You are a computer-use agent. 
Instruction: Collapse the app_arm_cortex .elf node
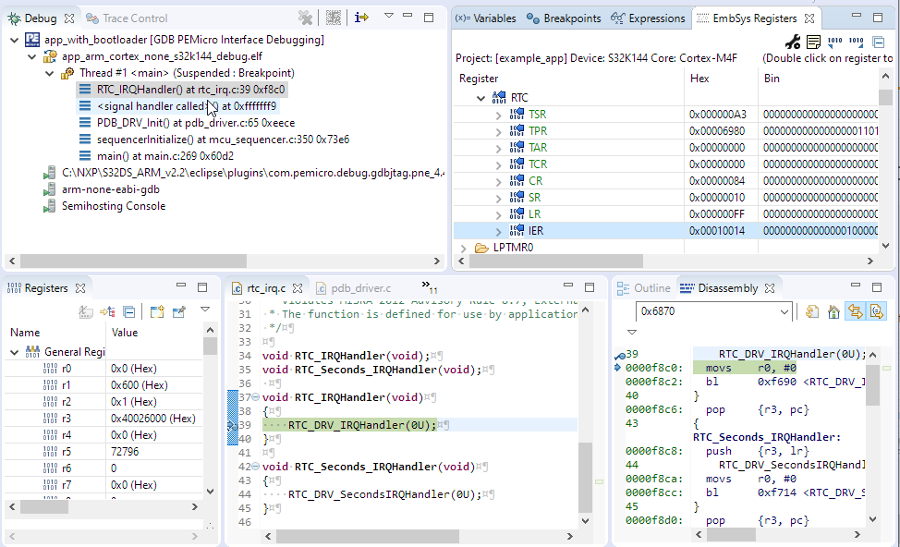32,56
